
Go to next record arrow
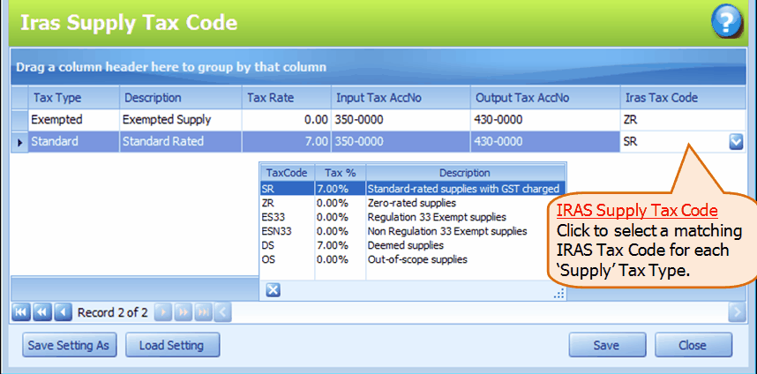[x=163, y=313]
